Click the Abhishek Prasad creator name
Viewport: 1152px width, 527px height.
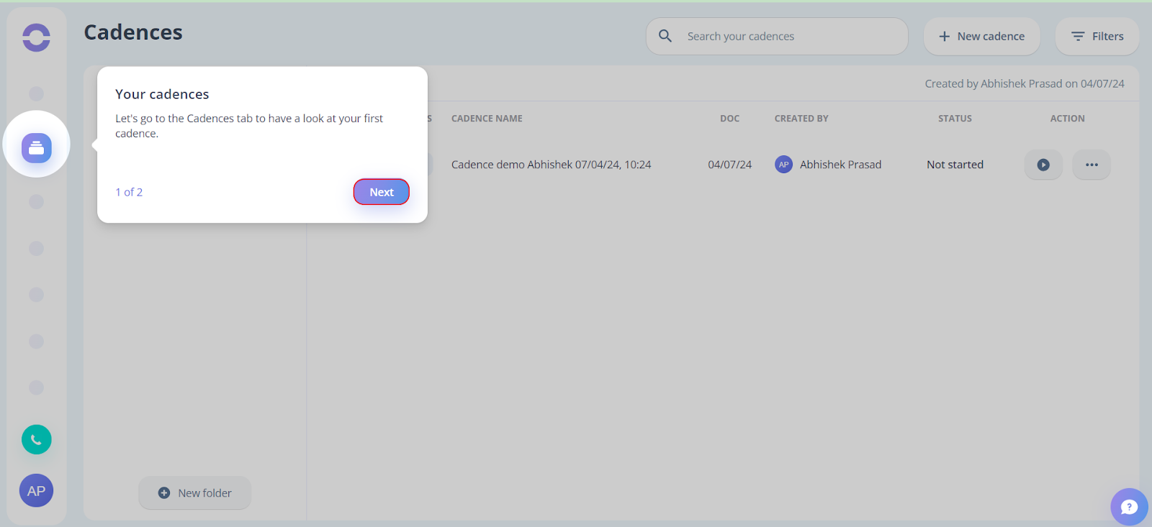pos(840,165)
